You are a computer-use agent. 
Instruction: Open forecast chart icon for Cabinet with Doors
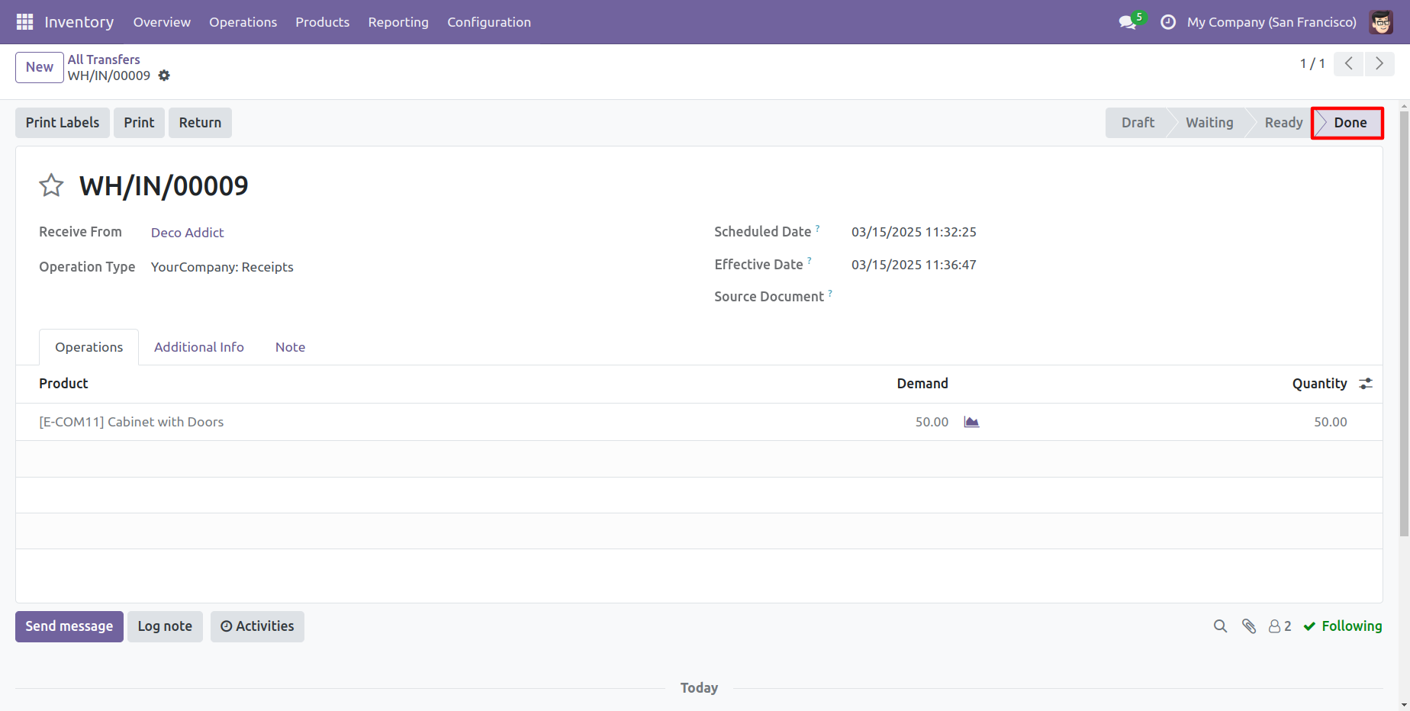tap(971, 422)
